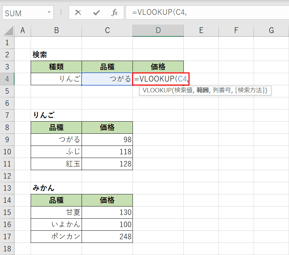This screenshot has height=255, width=289.
Task: Select cell with いよかん
Action: pos(56,224)
